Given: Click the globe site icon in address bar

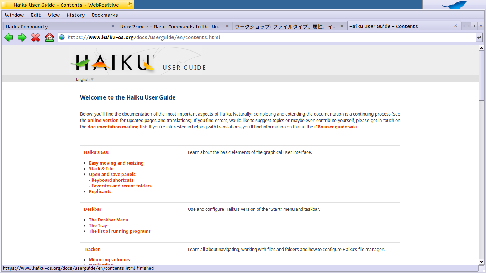Looking at the screenshot, I should click(62, 37).
